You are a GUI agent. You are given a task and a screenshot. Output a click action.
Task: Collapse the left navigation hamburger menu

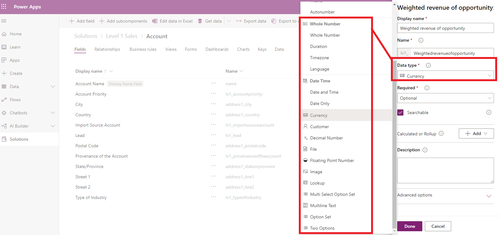[x=4, y=21]
